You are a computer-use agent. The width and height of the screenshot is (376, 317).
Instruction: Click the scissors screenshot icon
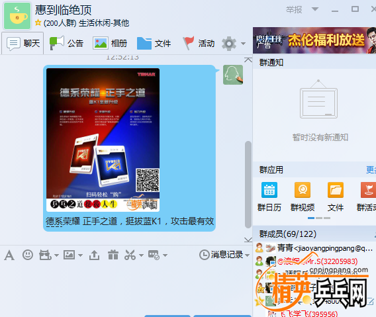pos(130,255)
